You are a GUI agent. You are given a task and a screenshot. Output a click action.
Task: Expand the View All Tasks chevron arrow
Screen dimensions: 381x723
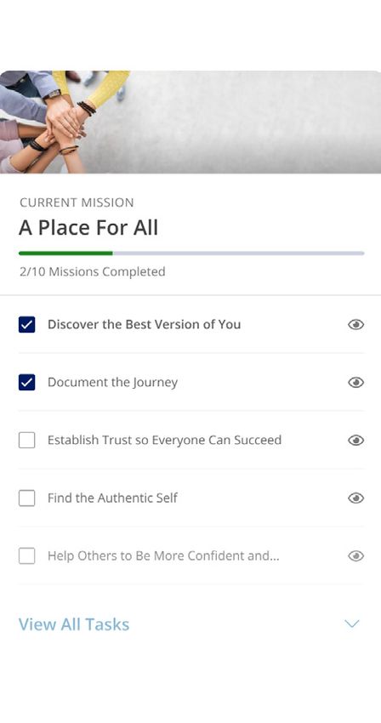[x=352, y=623]
